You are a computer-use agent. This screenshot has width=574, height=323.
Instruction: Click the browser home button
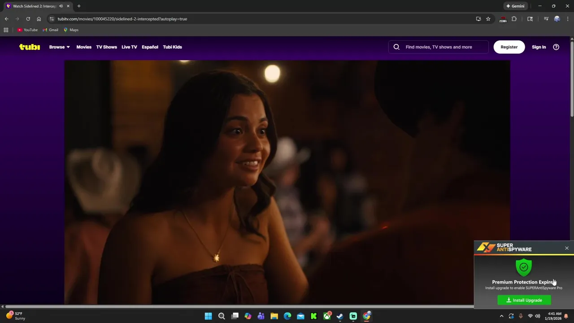click(39, 19)
